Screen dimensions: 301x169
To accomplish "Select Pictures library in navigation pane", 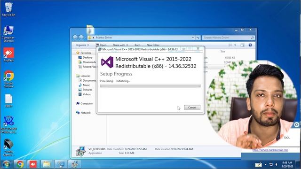I will tap(86, 90).
